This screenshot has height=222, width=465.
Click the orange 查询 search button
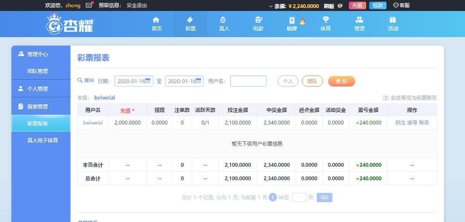click(x=341, y=81)
